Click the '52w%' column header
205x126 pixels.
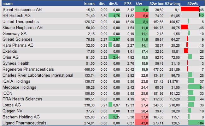pos(192,3)
